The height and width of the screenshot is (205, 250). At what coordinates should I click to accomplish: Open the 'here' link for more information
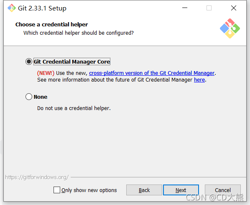tap(199, 80)
